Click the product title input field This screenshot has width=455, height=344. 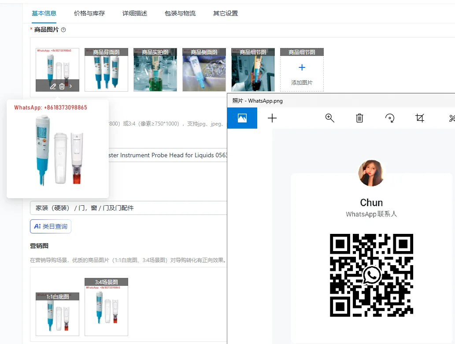pyautogui.click(x=167, y=155)
